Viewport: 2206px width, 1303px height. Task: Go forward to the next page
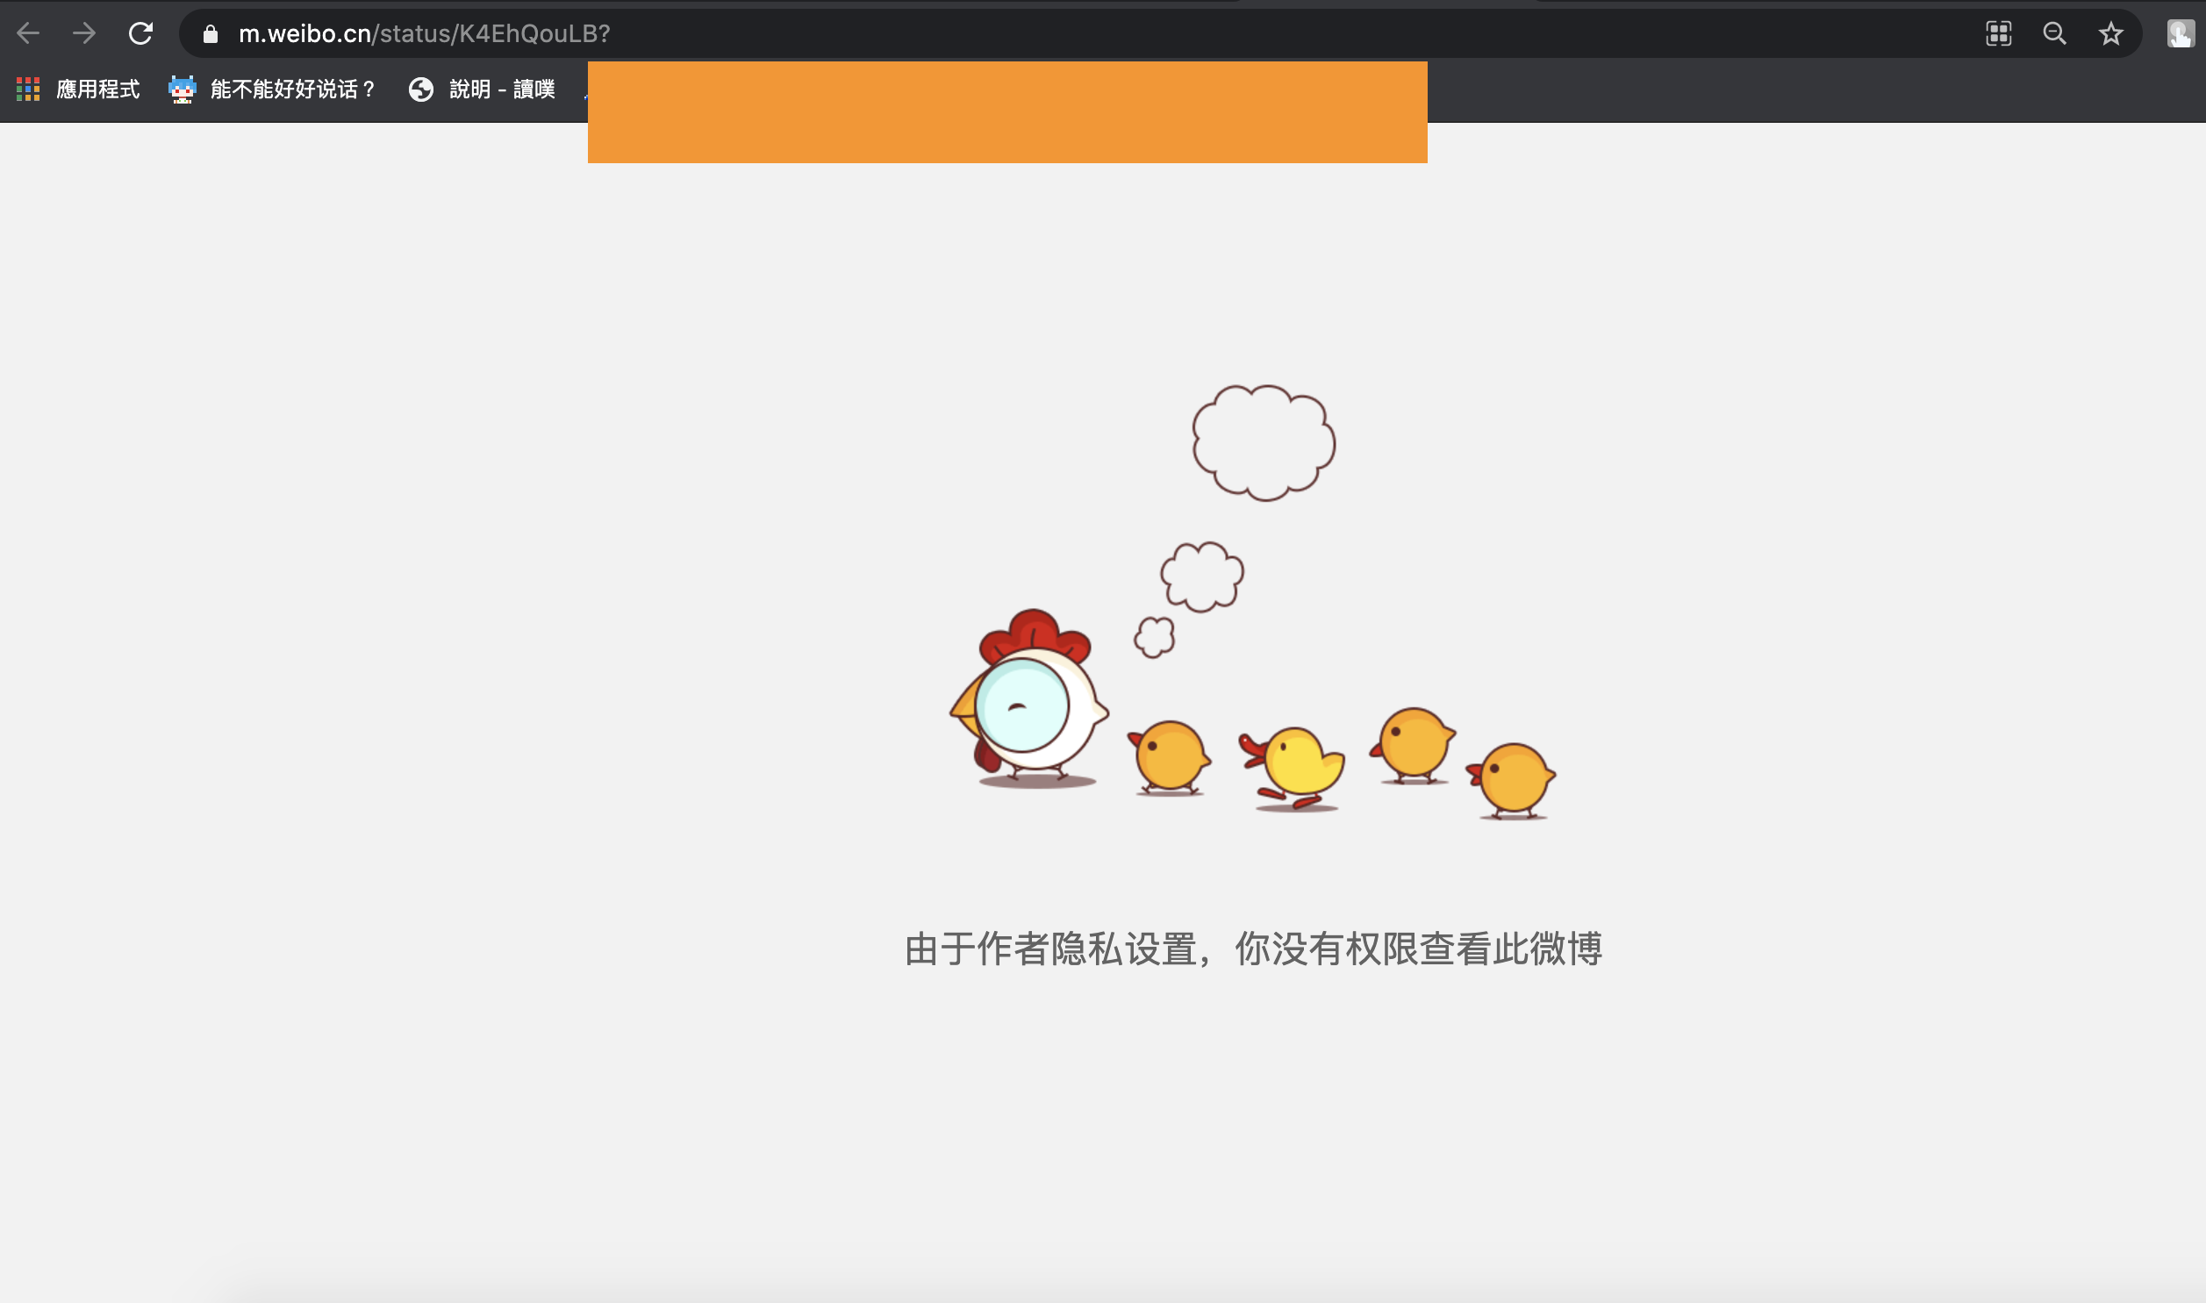pyautogui.click(x=84, y=33)
